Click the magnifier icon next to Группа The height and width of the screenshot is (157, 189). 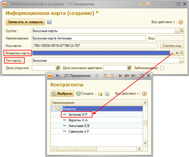182,31
